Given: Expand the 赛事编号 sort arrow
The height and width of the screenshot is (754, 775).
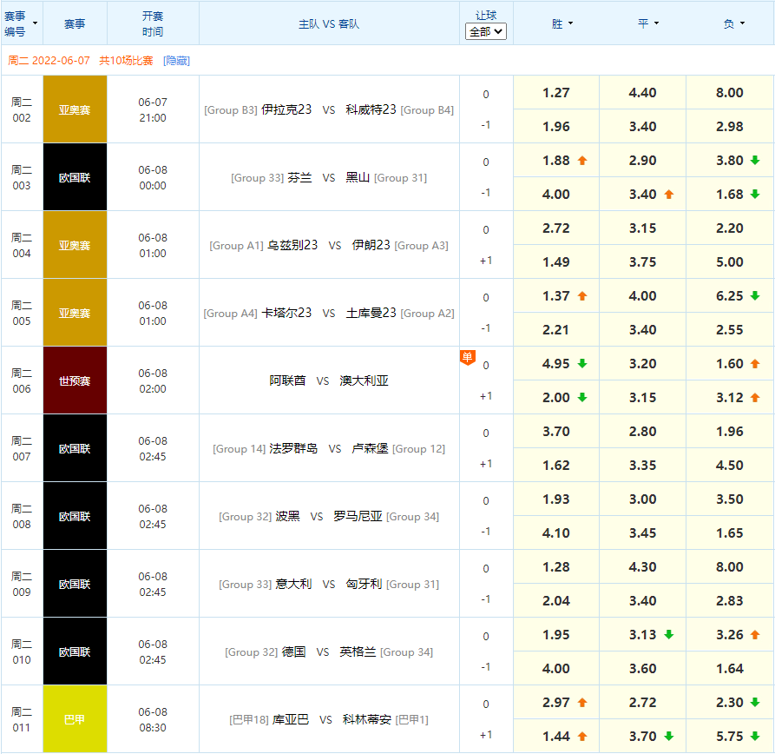Looking at the screenshot, I should [x=35, y=23].
